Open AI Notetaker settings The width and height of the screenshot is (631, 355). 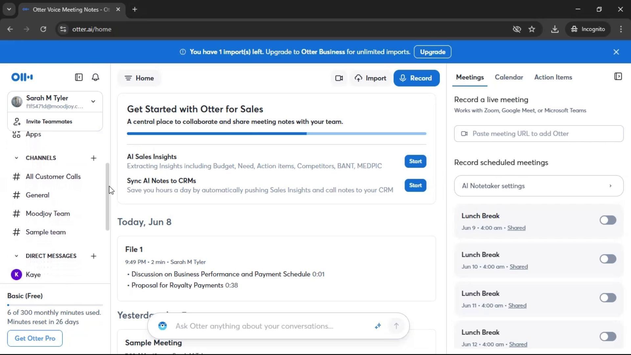(x=538, y=186)
